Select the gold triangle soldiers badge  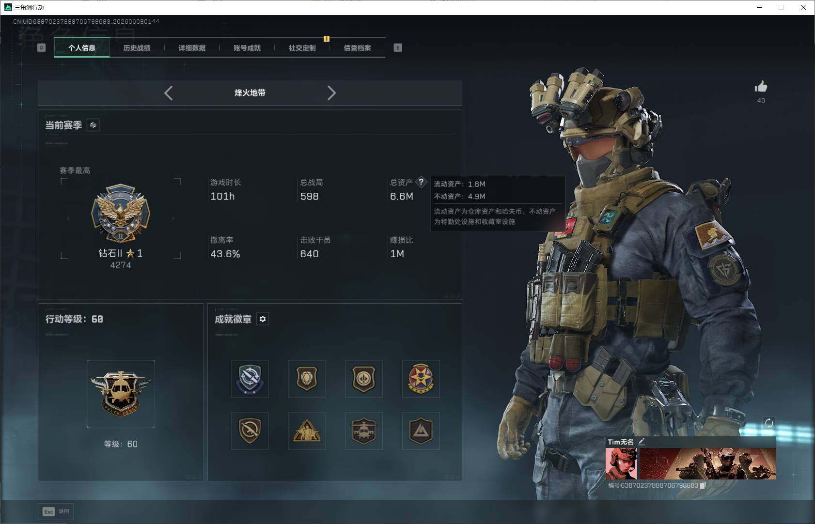tap(307, 431)
